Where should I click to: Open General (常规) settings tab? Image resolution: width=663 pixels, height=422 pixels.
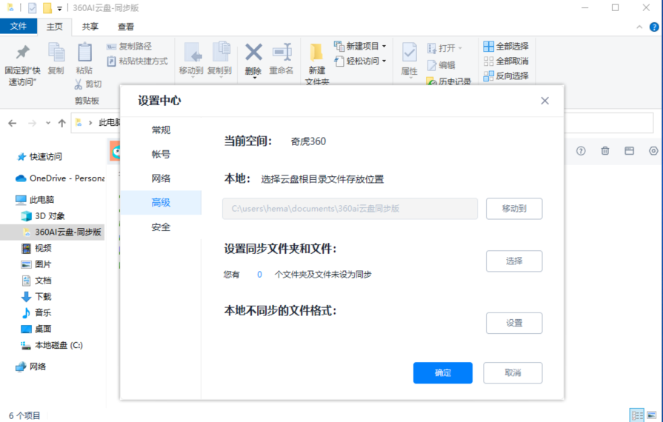click(x=161, y=130)
